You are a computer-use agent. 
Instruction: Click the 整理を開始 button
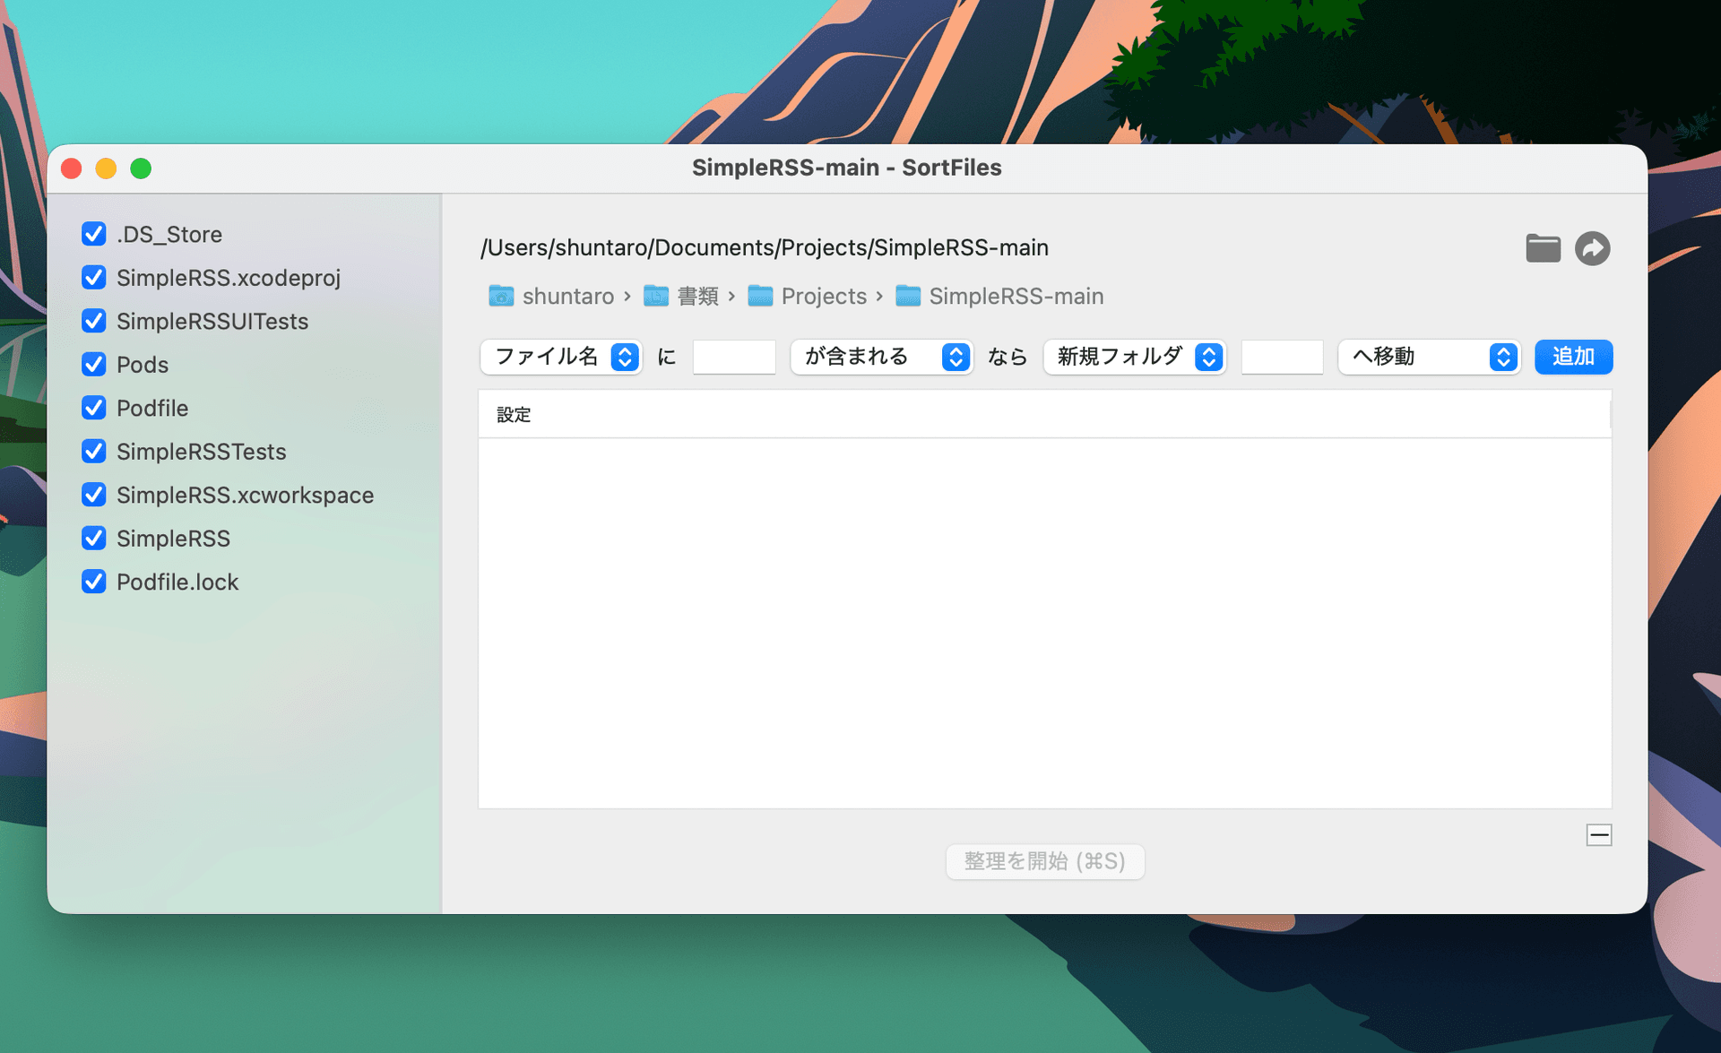point(1044,861)
